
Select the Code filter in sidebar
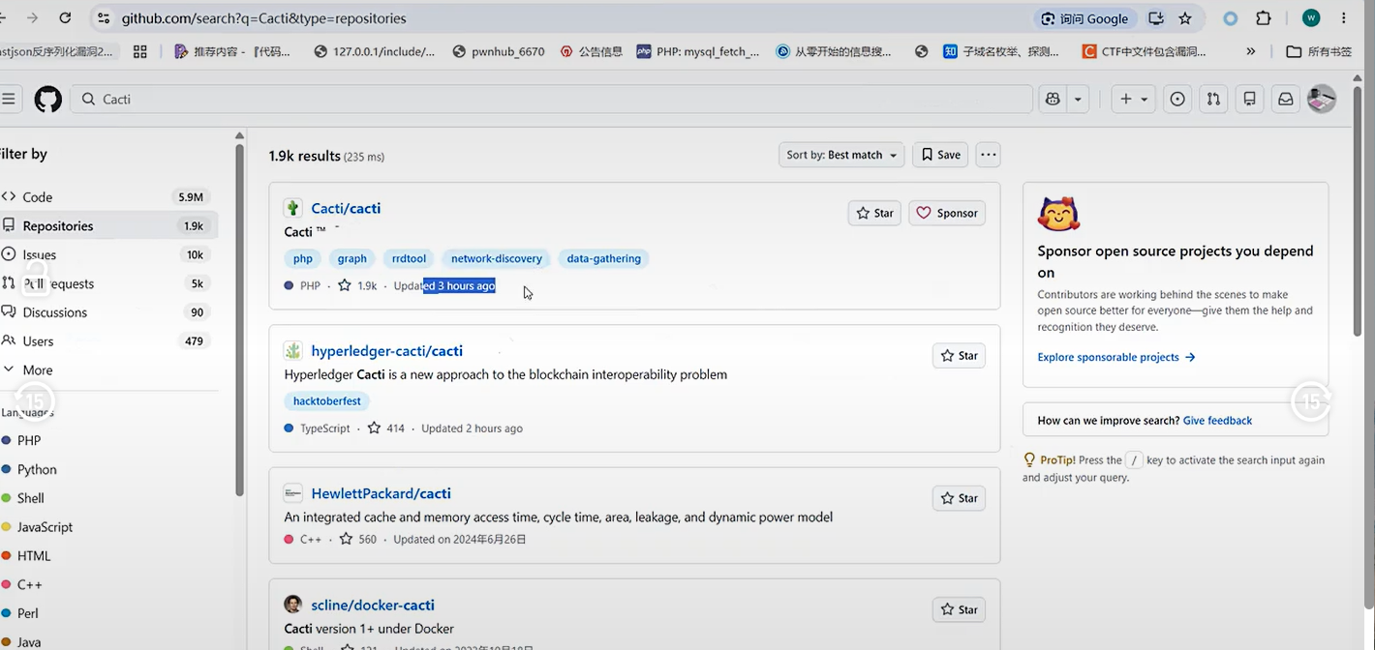(108, 196)
